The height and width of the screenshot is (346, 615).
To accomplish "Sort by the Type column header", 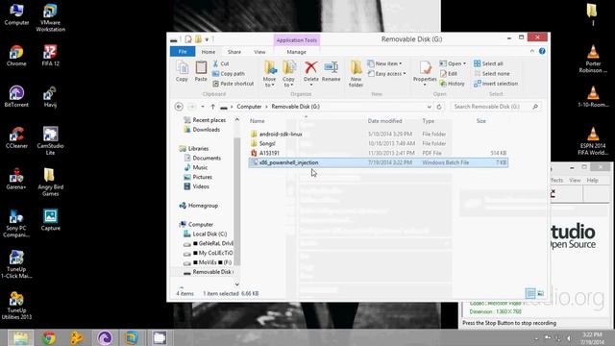I will coord(429,121).
